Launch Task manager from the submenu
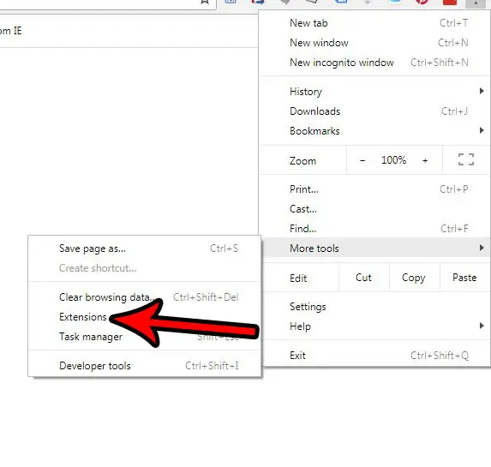This screenshot has width=491, height=467. pyautogui.click(x=144, y=337)
